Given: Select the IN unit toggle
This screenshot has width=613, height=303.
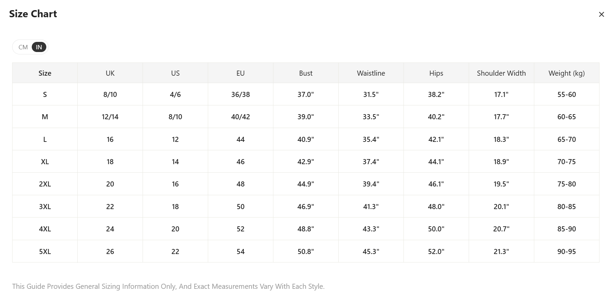Looking at the screenshot, I should click(x=39, y=47).
